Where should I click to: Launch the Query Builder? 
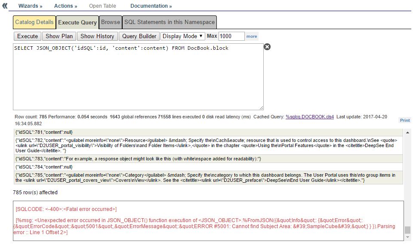(139, 36)
